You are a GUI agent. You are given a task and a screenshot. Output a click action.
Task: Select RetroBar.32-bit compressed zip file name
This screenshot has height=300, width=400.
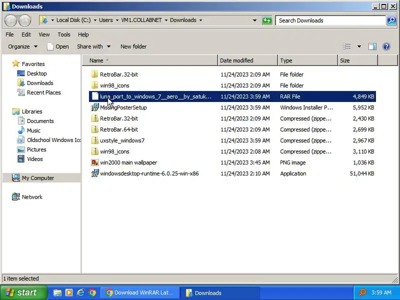click(x=119, y=118)
